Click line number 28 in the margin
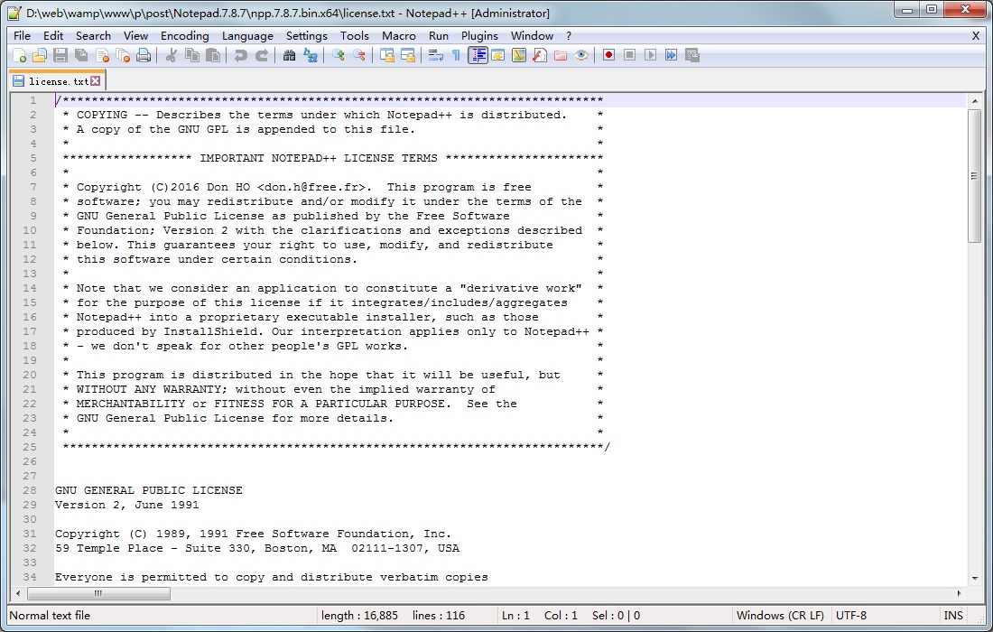This screenshot has width=993, height=632. click(x=30, y=490)
